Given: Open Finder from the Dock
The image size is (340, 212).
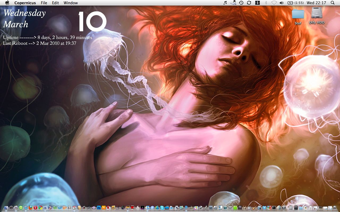Looking at the screenshot, I should tap(6, 207).
